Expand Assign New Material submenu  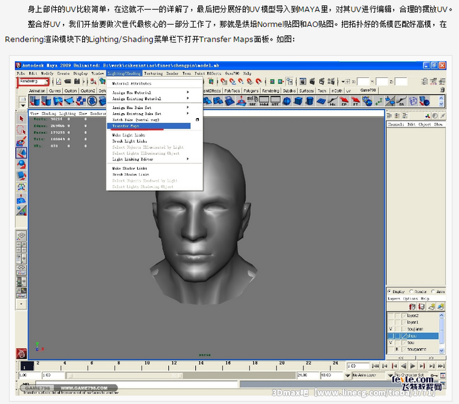(x=188, y=92)
